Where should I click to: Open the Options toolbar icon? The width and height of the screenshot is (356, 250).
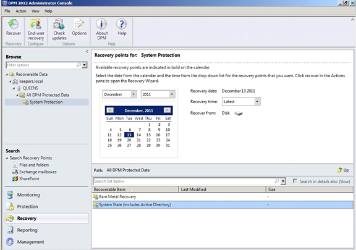79,24
